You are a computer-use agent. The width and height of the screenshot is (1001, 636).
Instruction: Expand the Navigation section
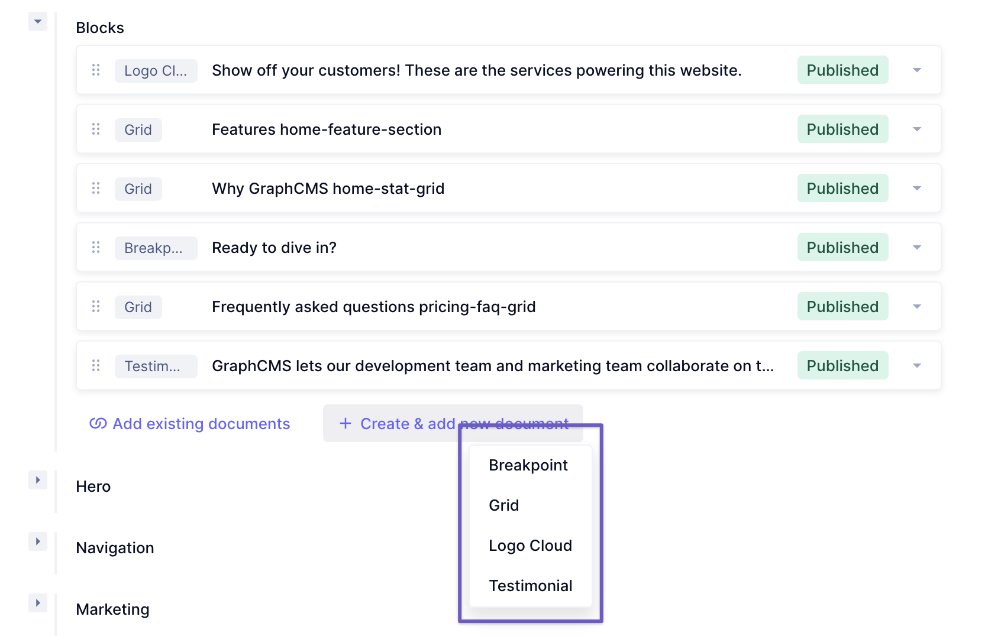click(x=38, y=541)
